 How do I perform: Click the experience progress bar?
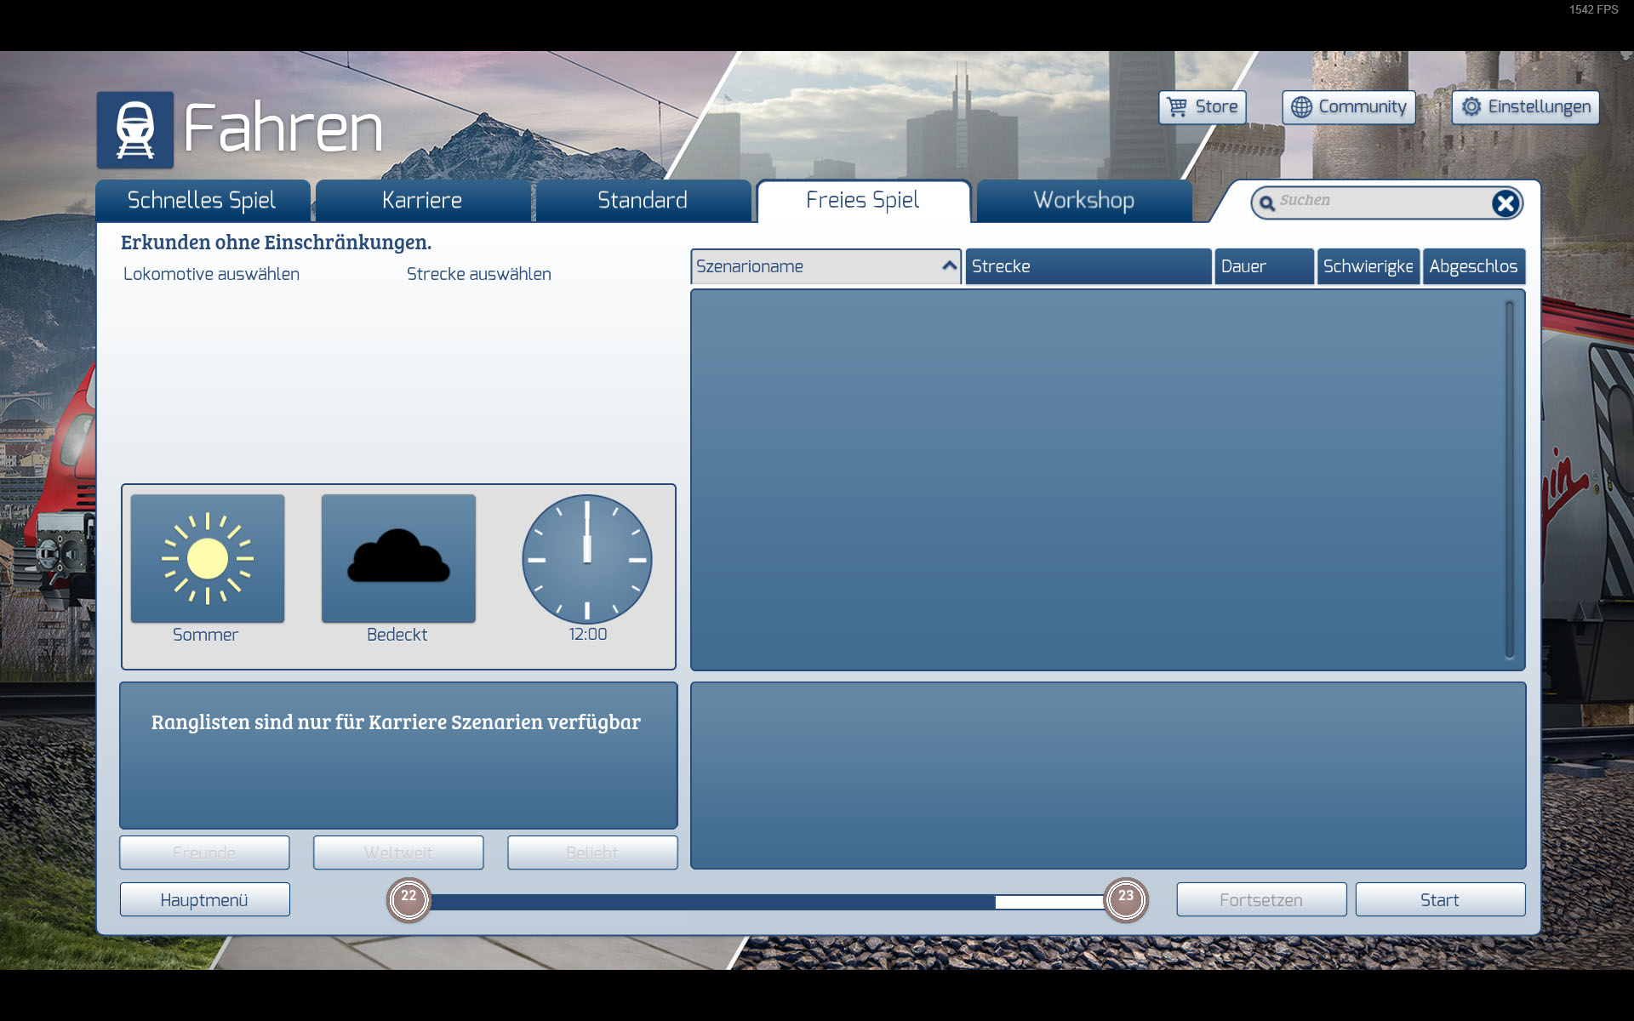pos(766,902)
